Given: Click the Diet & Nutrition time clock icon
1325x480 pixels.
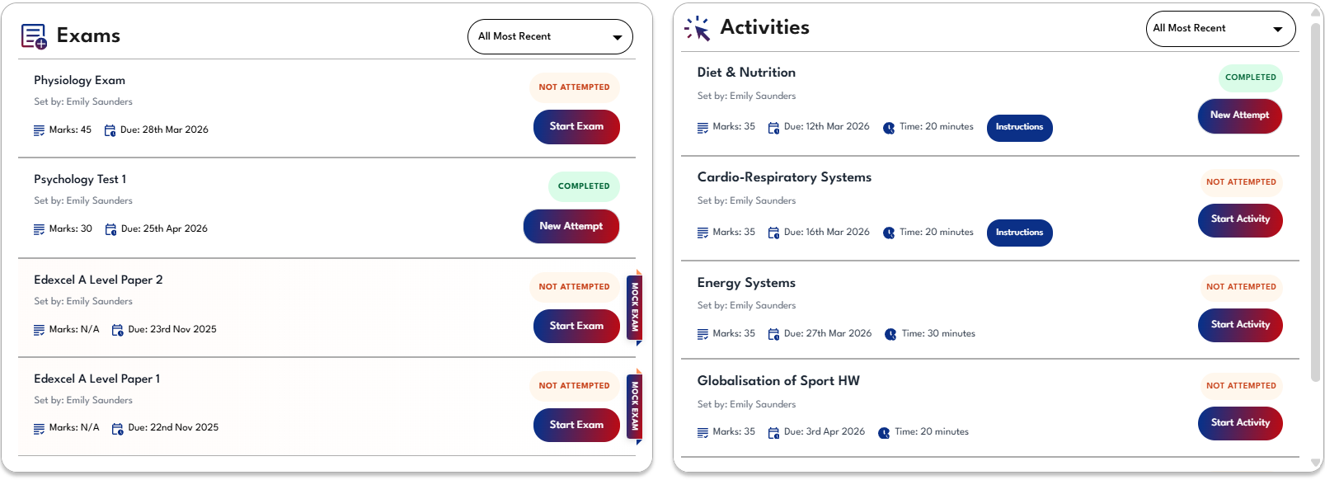Looking at the screenshot, I should point(889,128).
